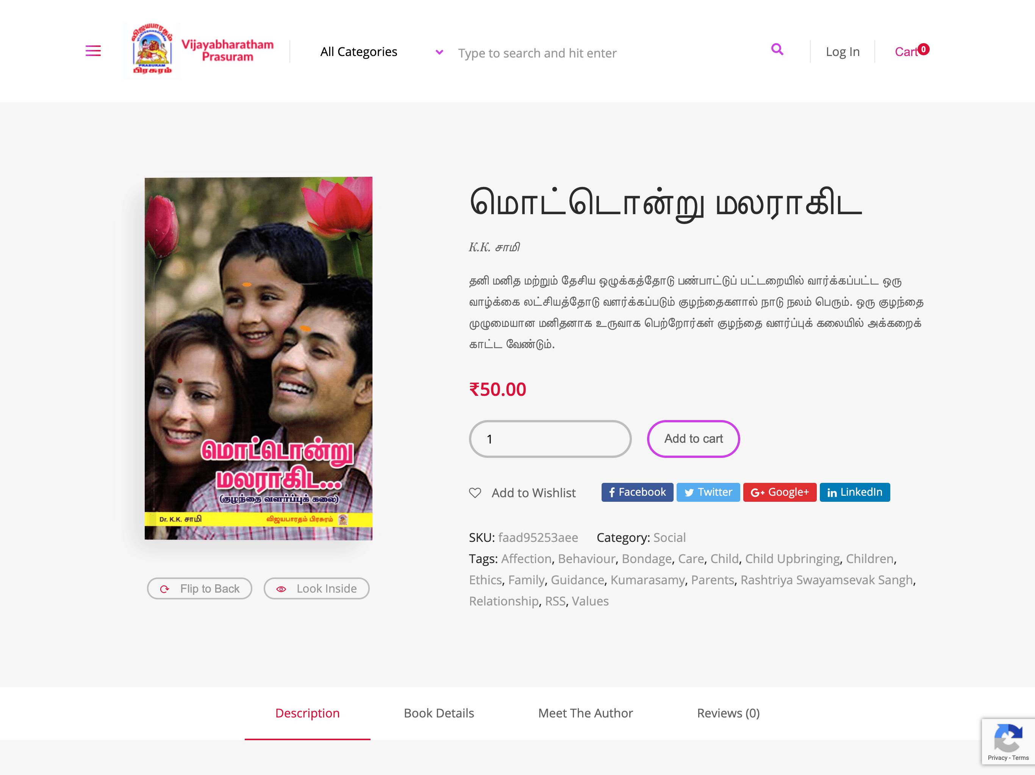Click the purple chevron beside All Categories

(x=439, y=52)
